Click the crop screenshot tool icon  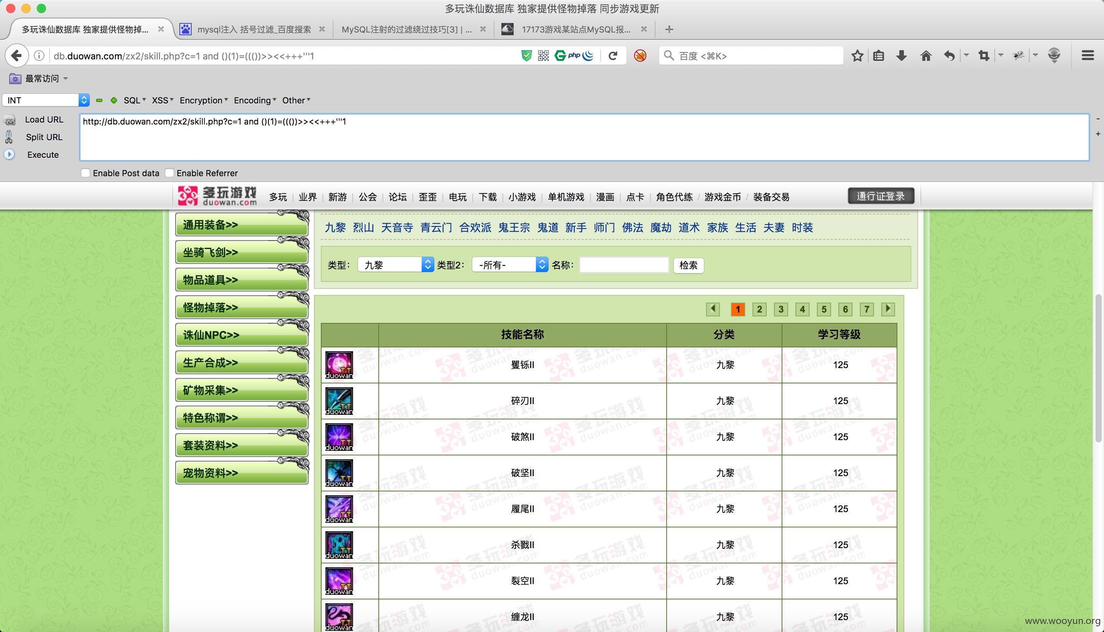(984, 56)
